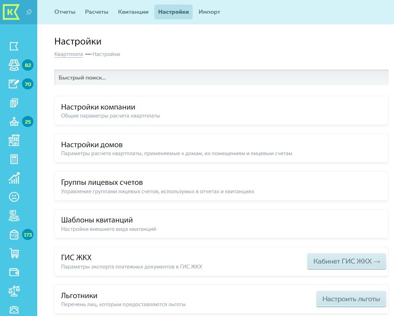Open the Импорт tab
The image size is (394, 316).
click(x=209, y=12)
